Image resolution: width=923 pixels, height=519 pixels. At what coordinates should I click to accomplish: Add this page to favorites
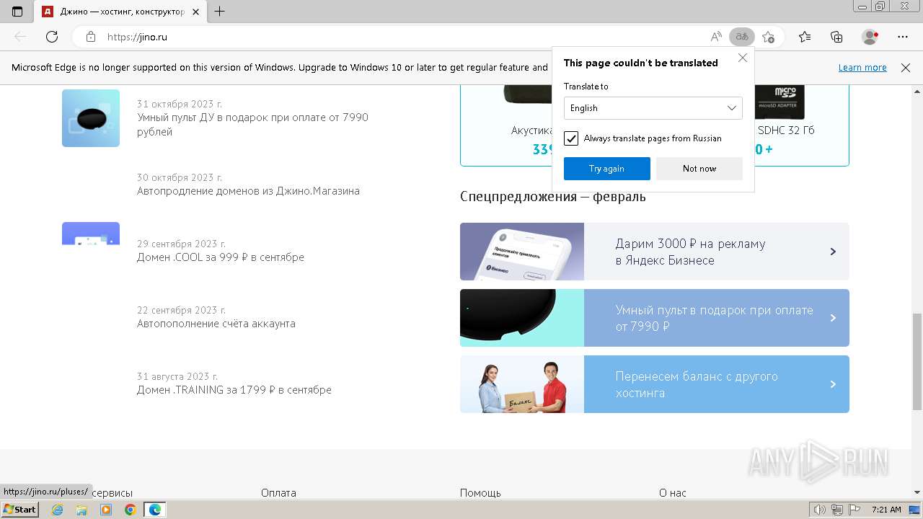768,37
